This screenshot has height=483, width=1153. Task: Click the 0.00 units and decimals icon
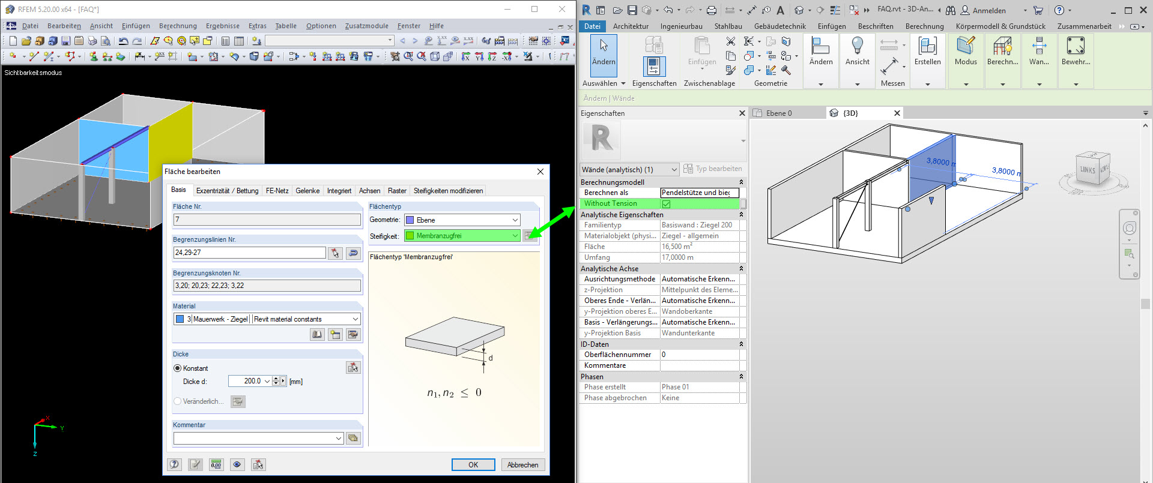216,464
